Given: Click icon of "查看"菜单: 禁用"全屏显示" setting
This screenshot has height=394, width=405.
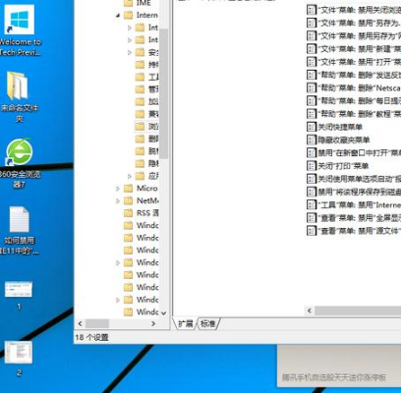Looking at the screenshot, I should [311, 218].
